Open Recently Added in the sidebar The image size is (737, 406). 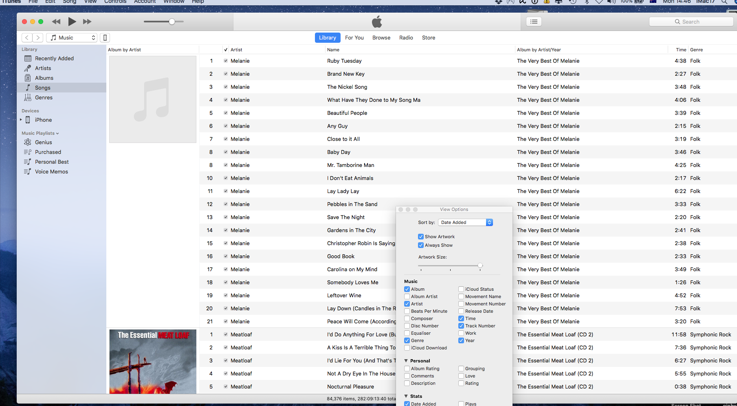pos(54,58)
